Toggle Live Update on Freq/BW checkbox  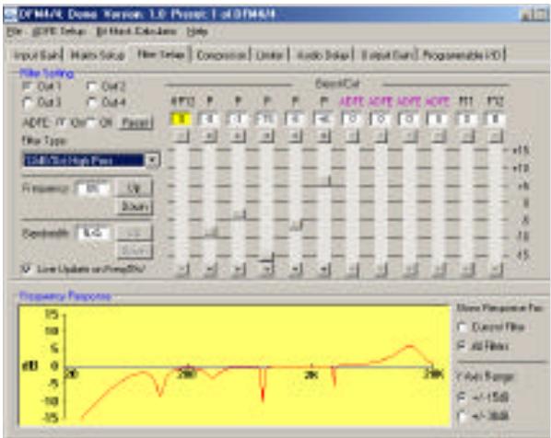click(26, 270)
